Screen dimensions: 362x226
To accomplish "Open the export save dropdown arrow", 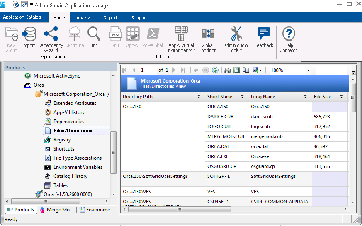I will (260, 70).
